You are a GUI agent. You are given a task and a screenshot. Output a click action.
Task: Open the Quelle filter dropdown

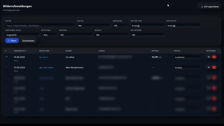click(112, 35)
